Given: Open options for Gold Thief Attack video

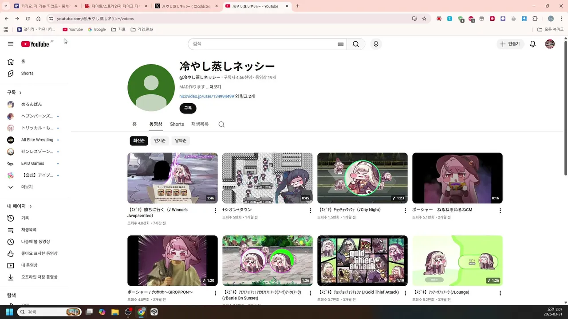Looking at the screenshot, I should [405, 293].
